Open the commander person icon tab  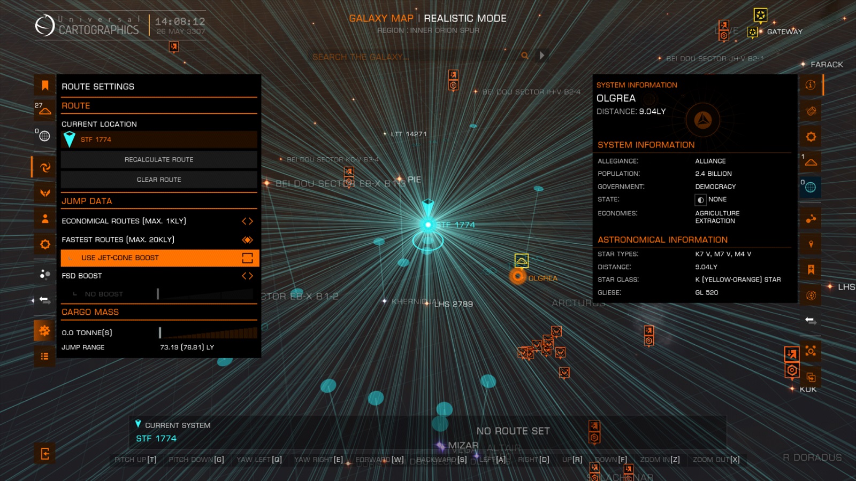(45, 219)
